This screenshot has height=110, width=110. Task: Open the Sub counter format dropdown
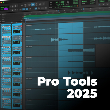65,4
